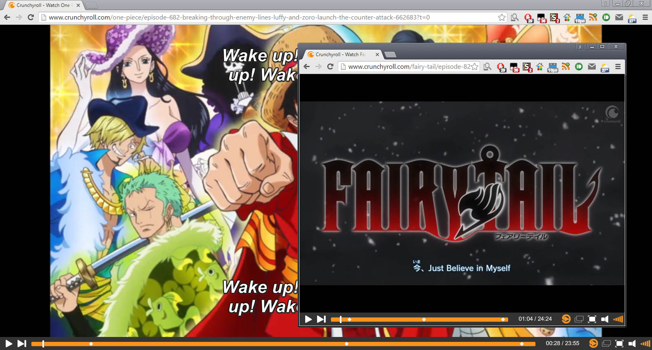Open the mail extension in front window

[592, 66]
